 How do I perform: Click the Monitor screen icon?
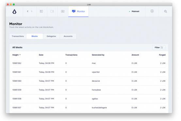[74, 11]
